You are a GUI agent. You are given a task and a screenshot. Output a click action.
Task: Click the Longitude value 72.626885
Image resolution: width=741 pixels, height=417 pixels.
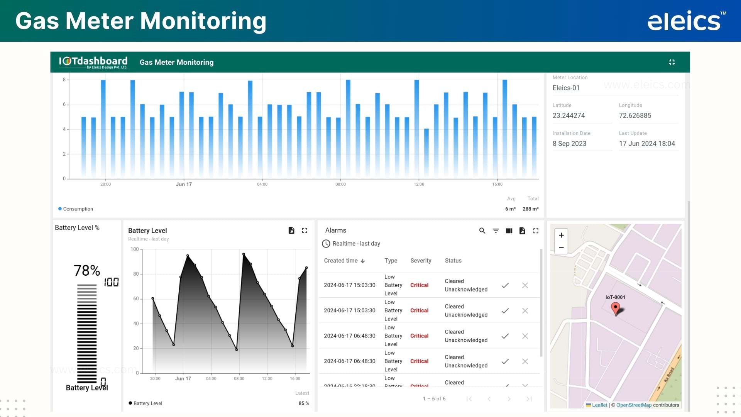point(635,115)
